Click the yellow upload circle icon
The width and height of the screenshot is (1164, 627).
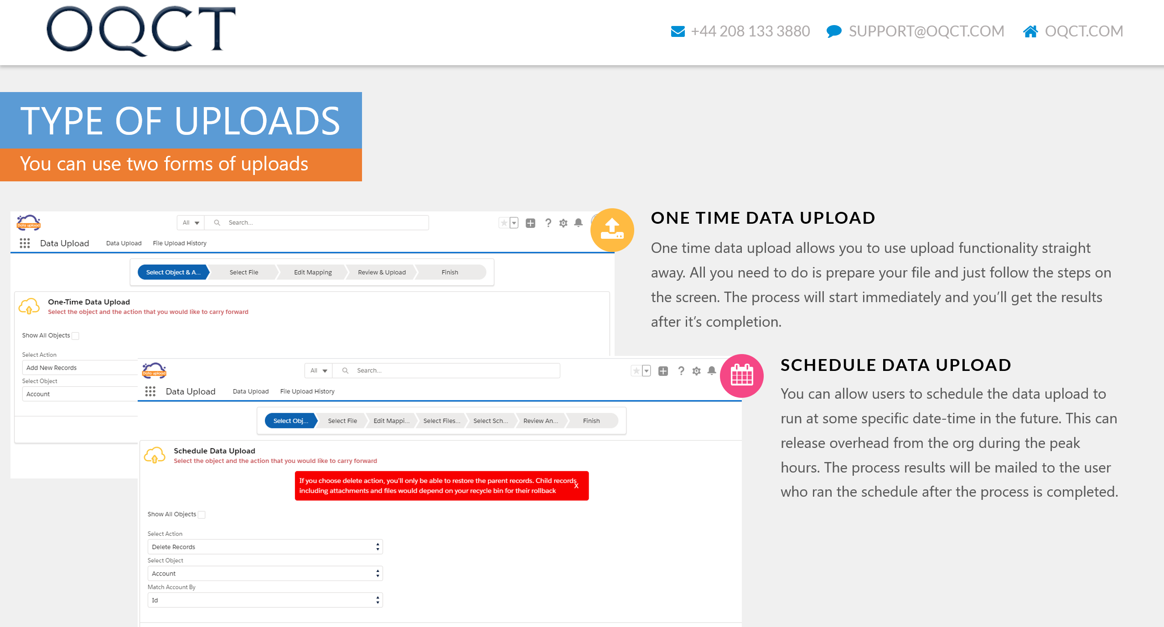[612, 230]
